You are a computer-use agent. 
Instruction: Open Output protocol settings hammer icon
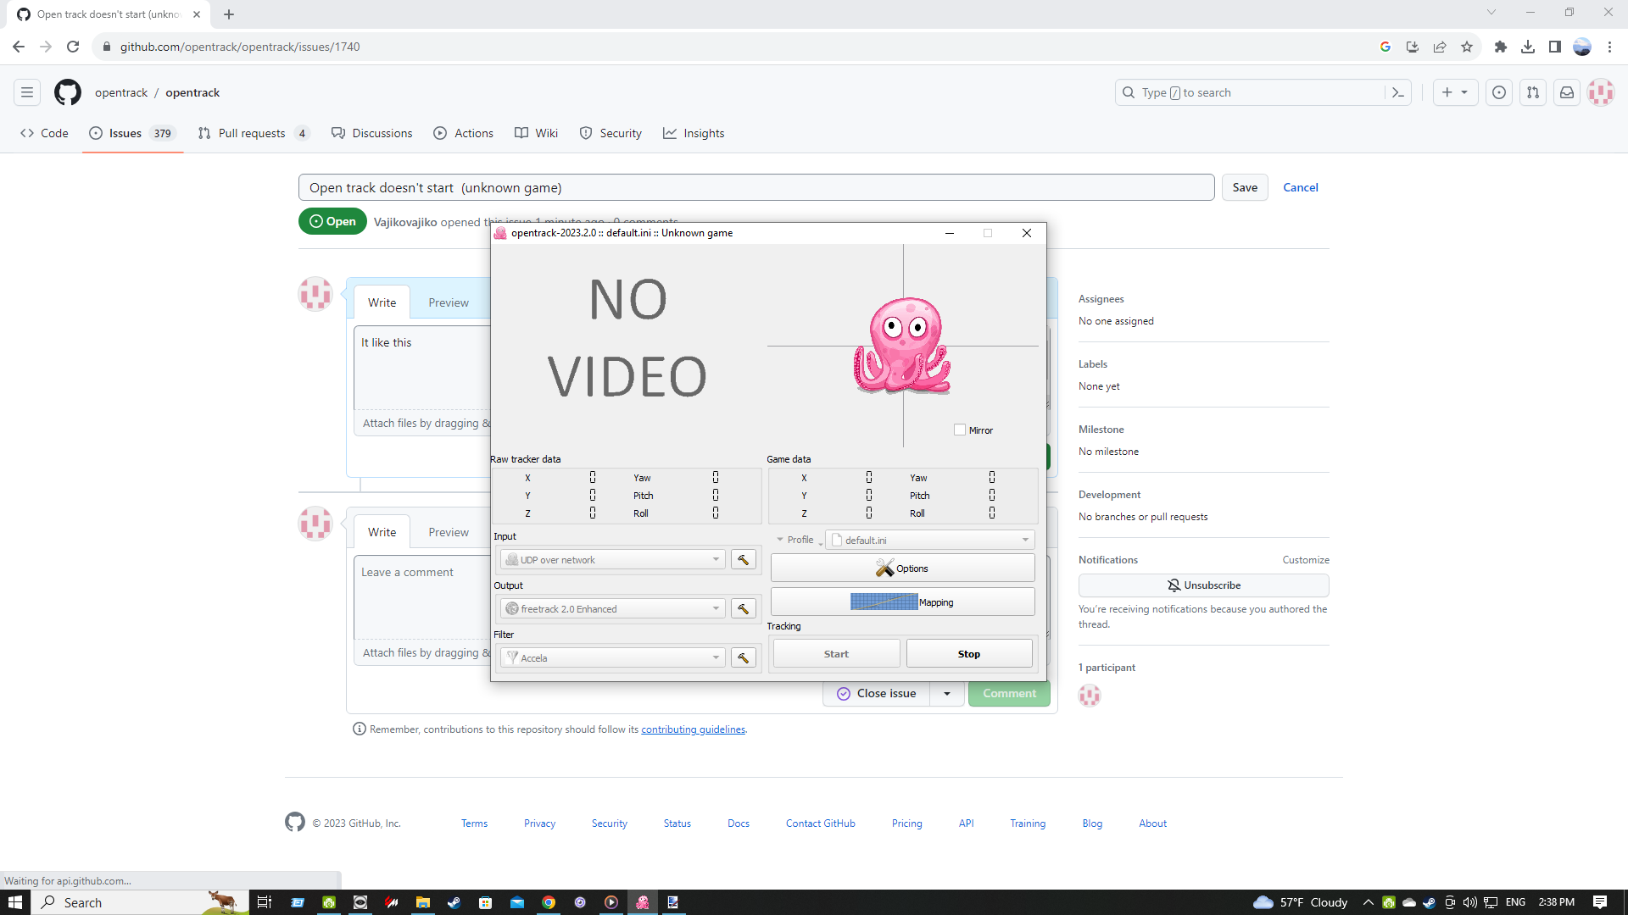tap(744, 609)
